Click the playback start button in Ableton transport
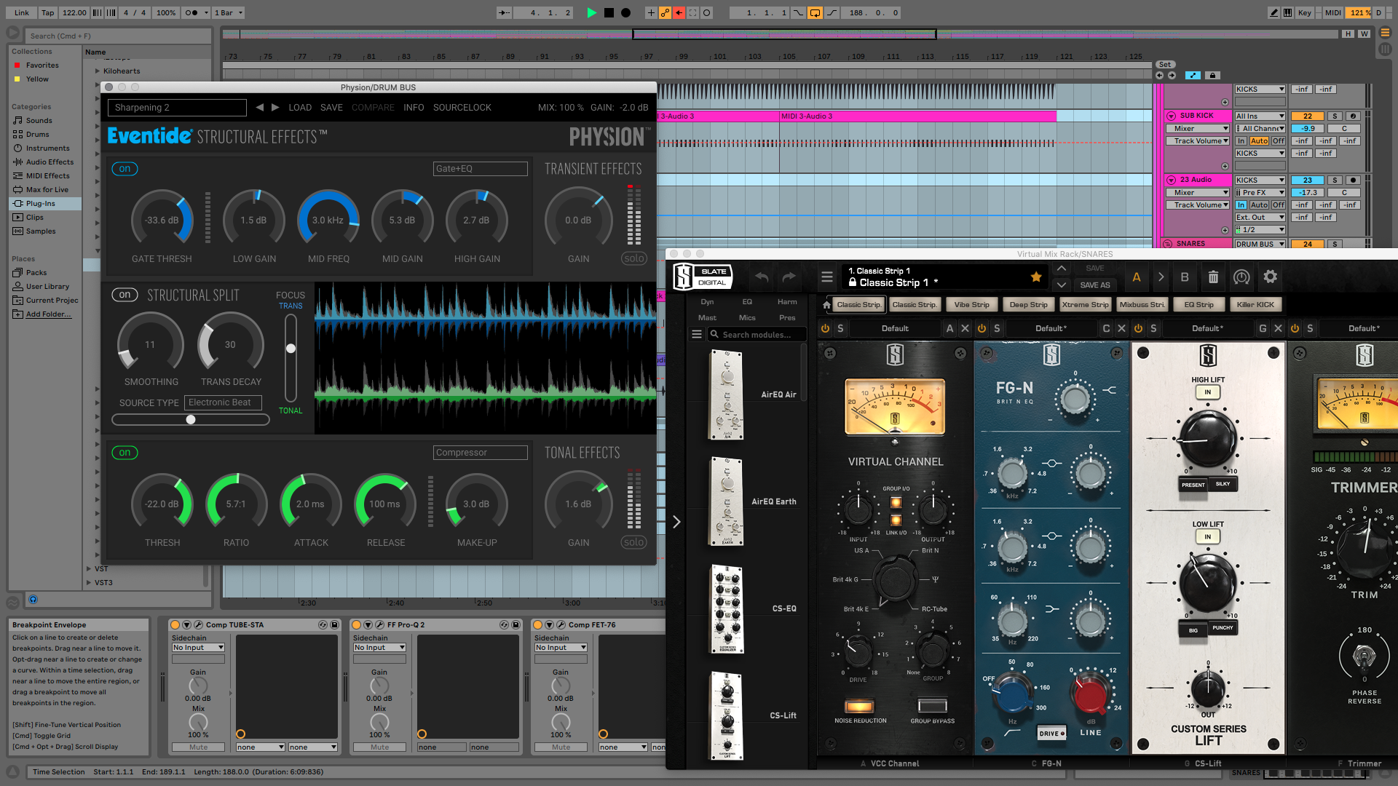Viewport: 1398px width, 786px height. (593, 12)
